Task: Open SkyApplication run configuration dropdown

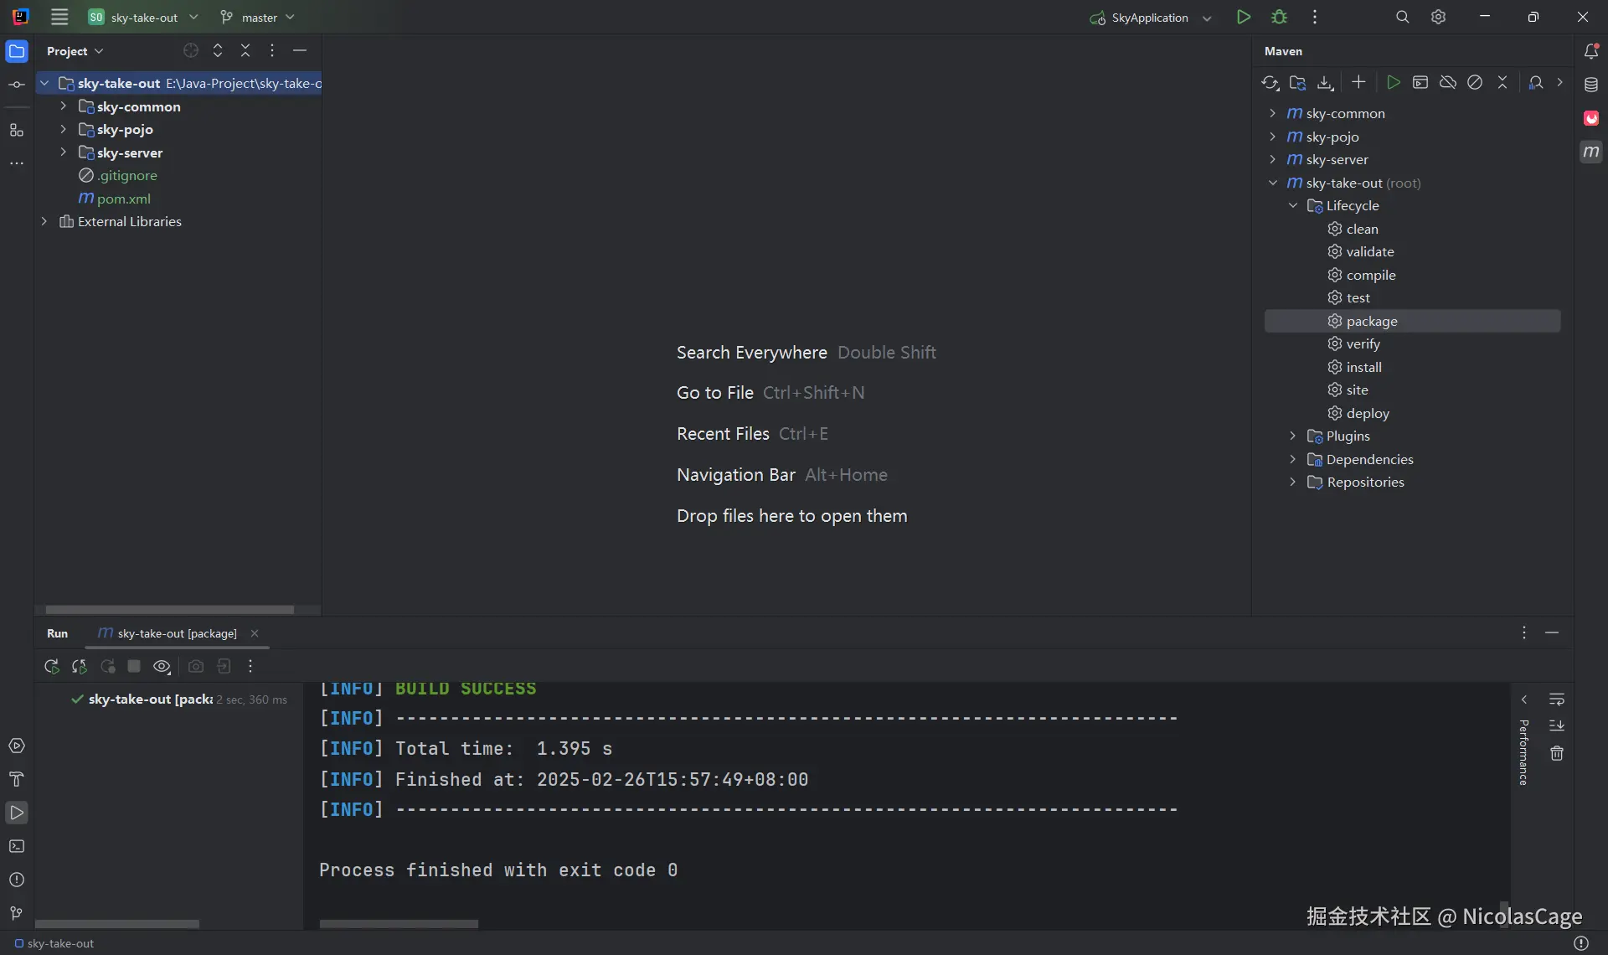Action: (1207, 18)
